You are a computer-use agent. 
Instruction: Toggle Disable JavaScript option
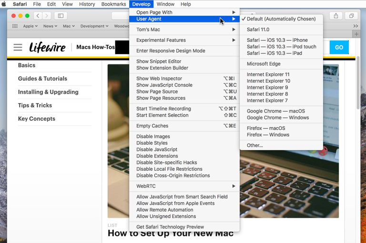click(x=184, y=150)
